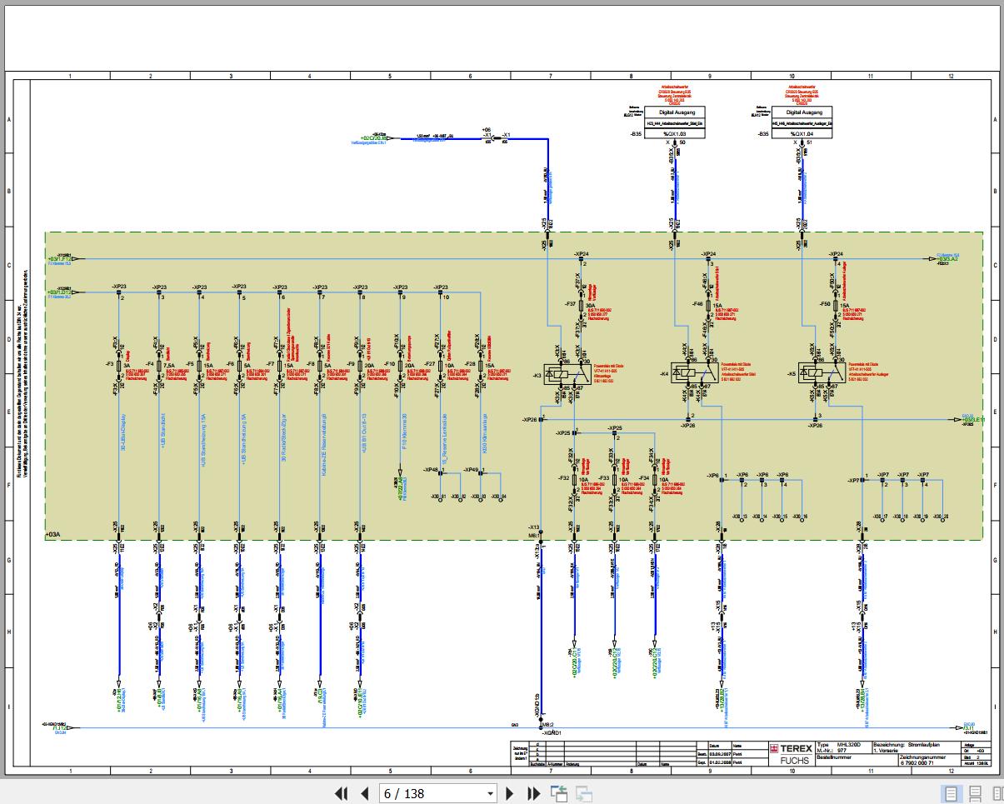Skip to the last page
This screenshot has height=804, width=1004.
click(x=533, y=793)
